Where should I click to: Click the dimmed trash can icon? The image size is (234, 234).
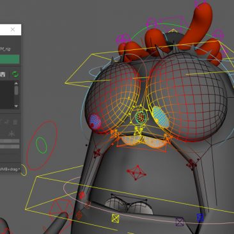point(15,122)
